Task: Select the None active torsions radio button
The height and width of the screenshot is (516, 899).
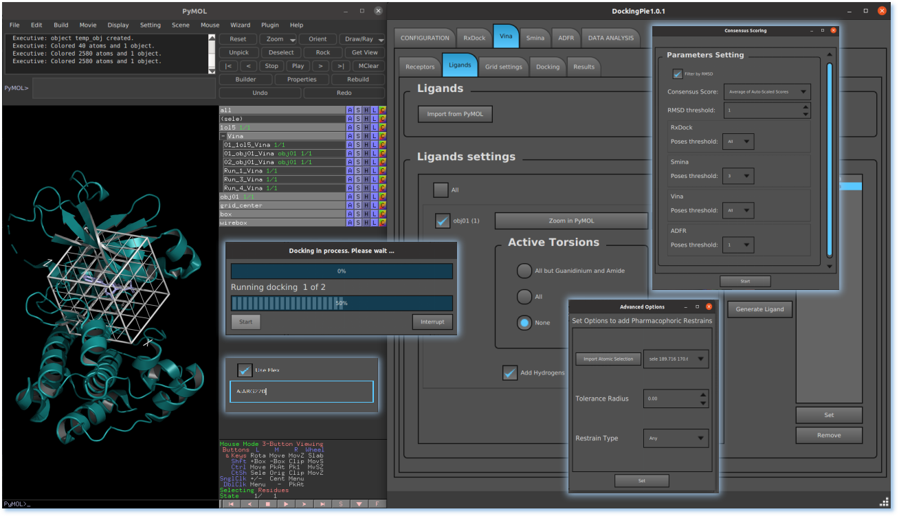Action: (524, 323)
